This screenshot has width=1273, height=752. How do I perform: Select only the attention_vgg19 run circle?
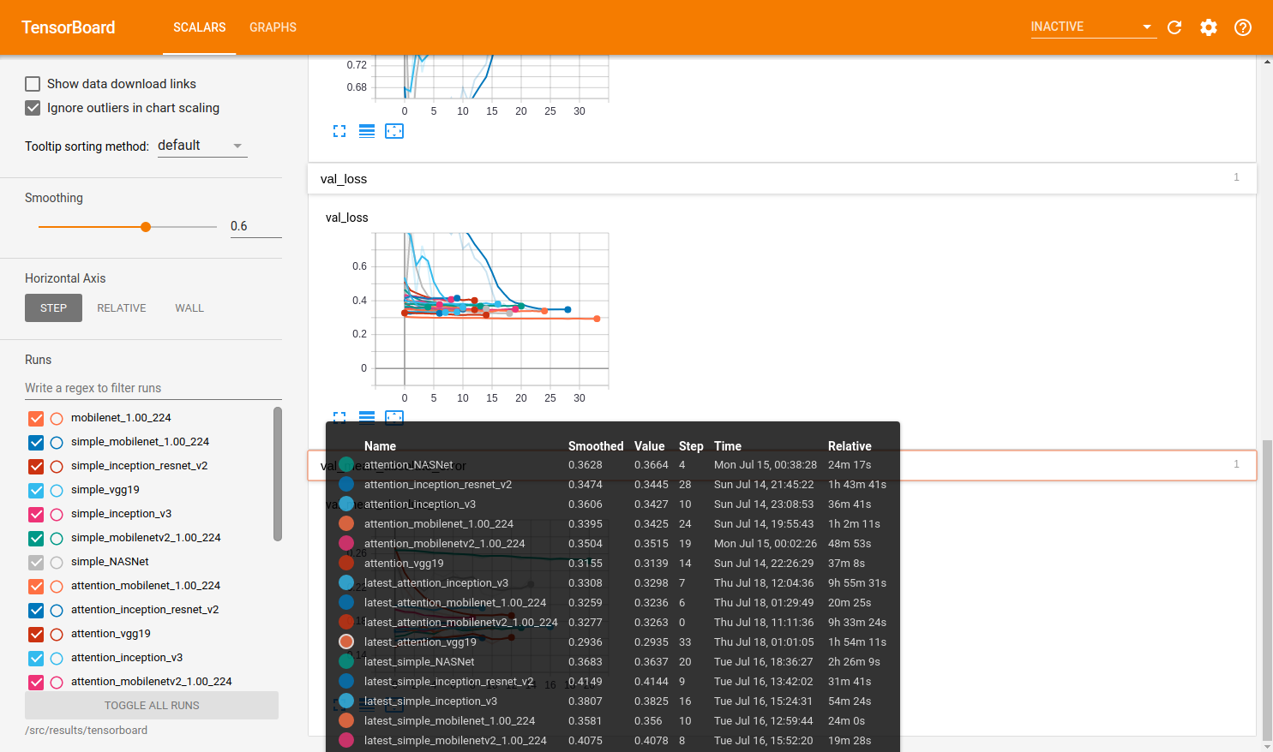[x=57, y=635]
